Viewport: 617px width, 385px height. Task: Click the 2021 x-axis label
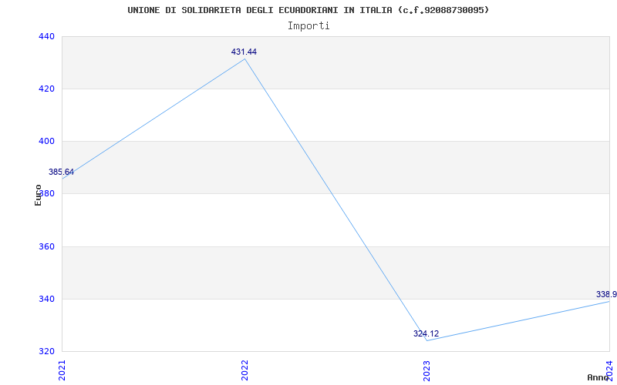(x=62, y=370)
